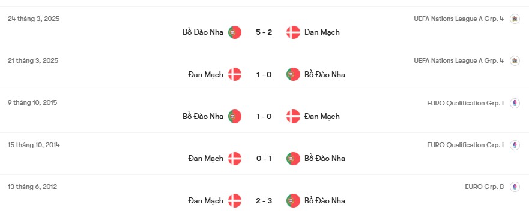The image size is (529, 219).
Task: Open the 2 - 3 score result
Action: pyautogui.click(x=264, y=201)
